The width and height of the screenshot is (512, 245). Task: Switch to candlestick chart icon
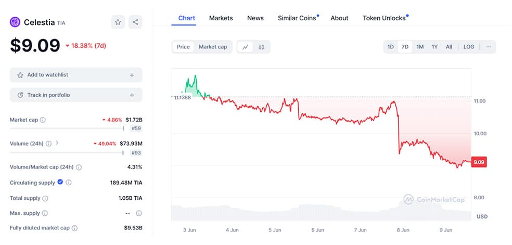click(261, 47)
